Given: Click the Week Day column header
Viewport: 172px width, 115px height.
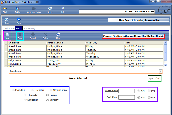Looking at the screenshot, I should coord(105,43).
